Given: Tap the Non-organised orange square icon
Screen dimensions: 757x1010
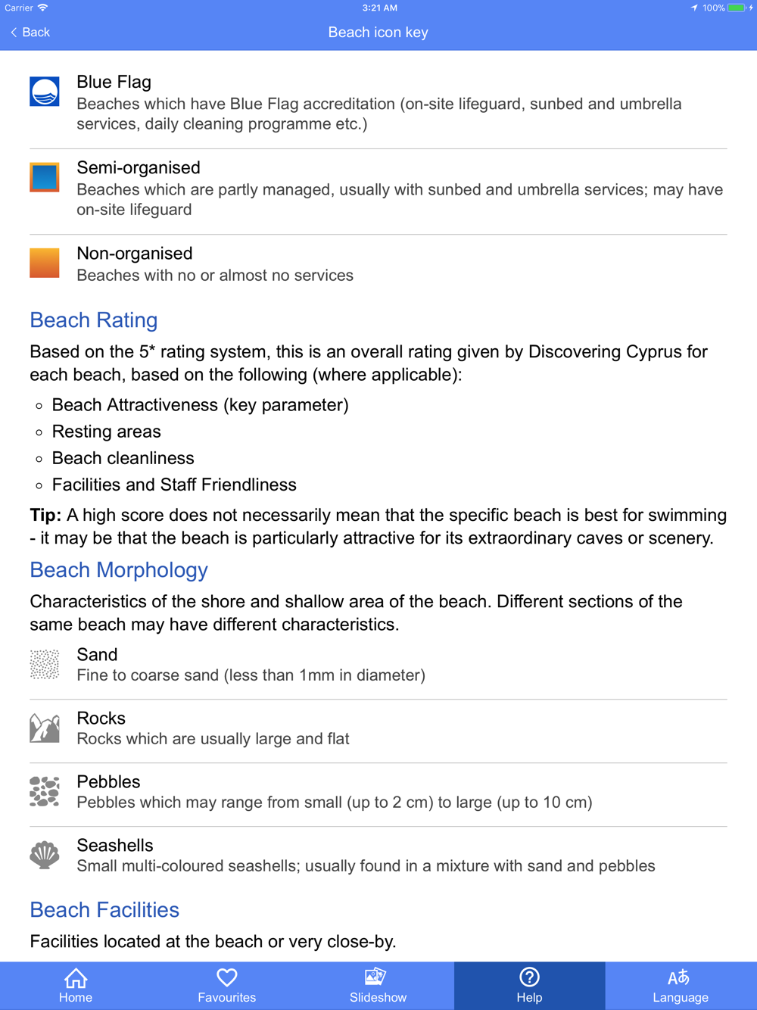Looking at the screenshot, I should [45, 263].
